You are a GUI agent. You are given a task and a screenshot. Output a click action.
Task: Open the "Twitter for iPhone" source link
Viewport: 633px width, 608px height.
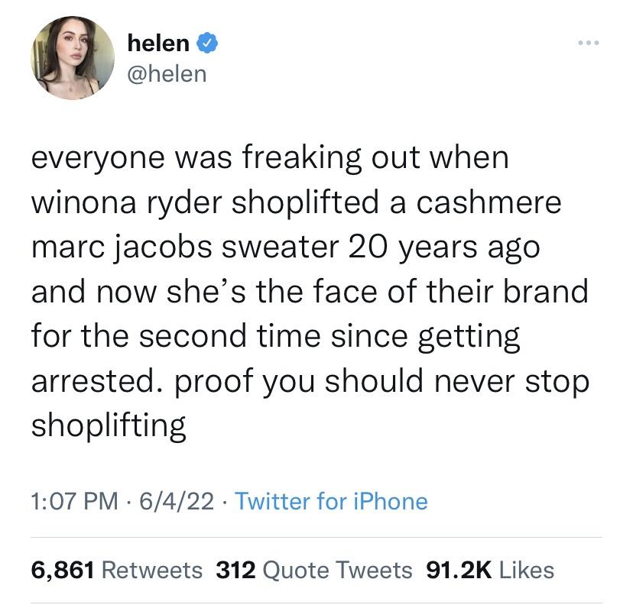(330, 501)
